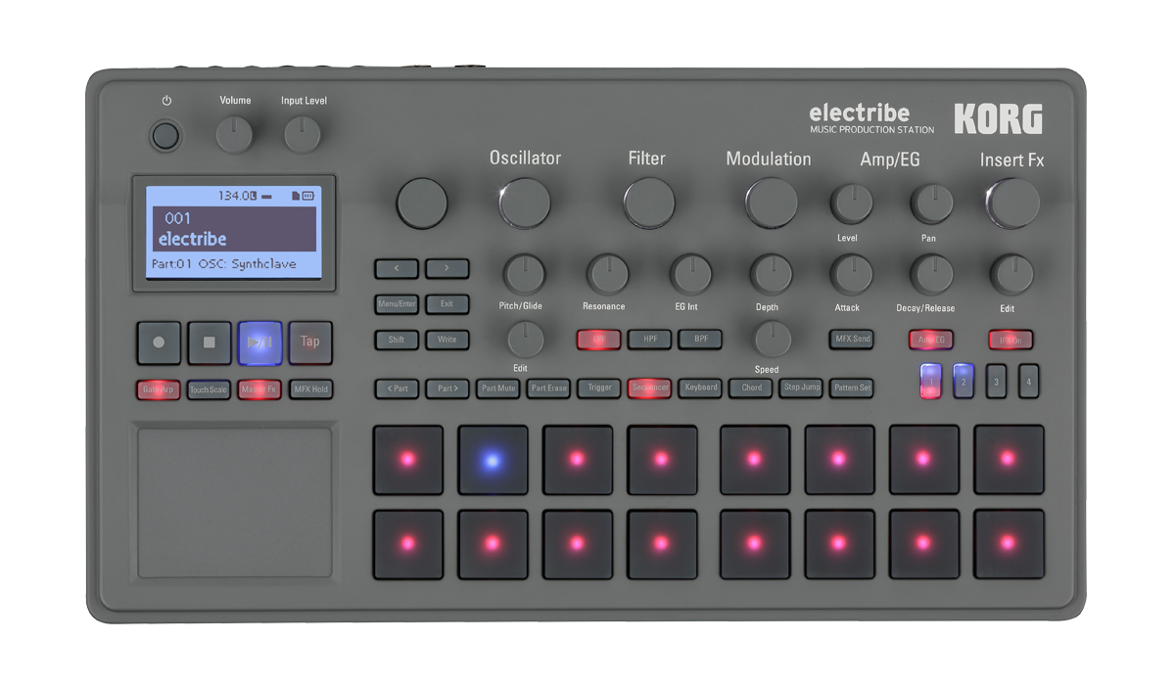Enable the MFX Hold button
Viewport: 1175px width, 685px height.
click(x=310, y=389)
